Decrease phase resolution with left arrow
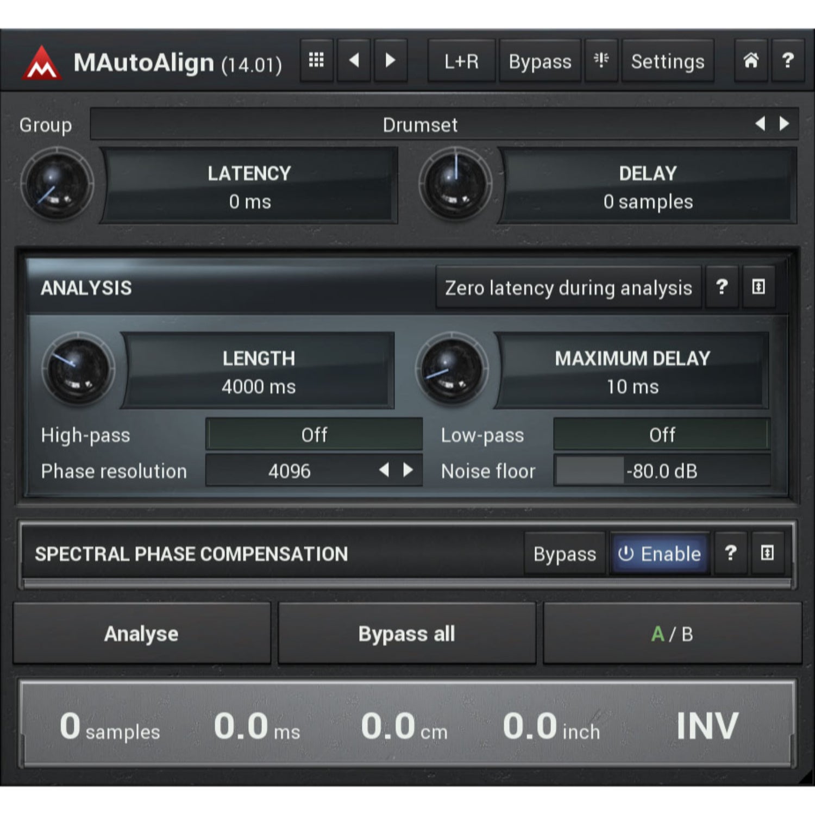Image resolution: width=815 pixels, height=815 pixels. 384,470
